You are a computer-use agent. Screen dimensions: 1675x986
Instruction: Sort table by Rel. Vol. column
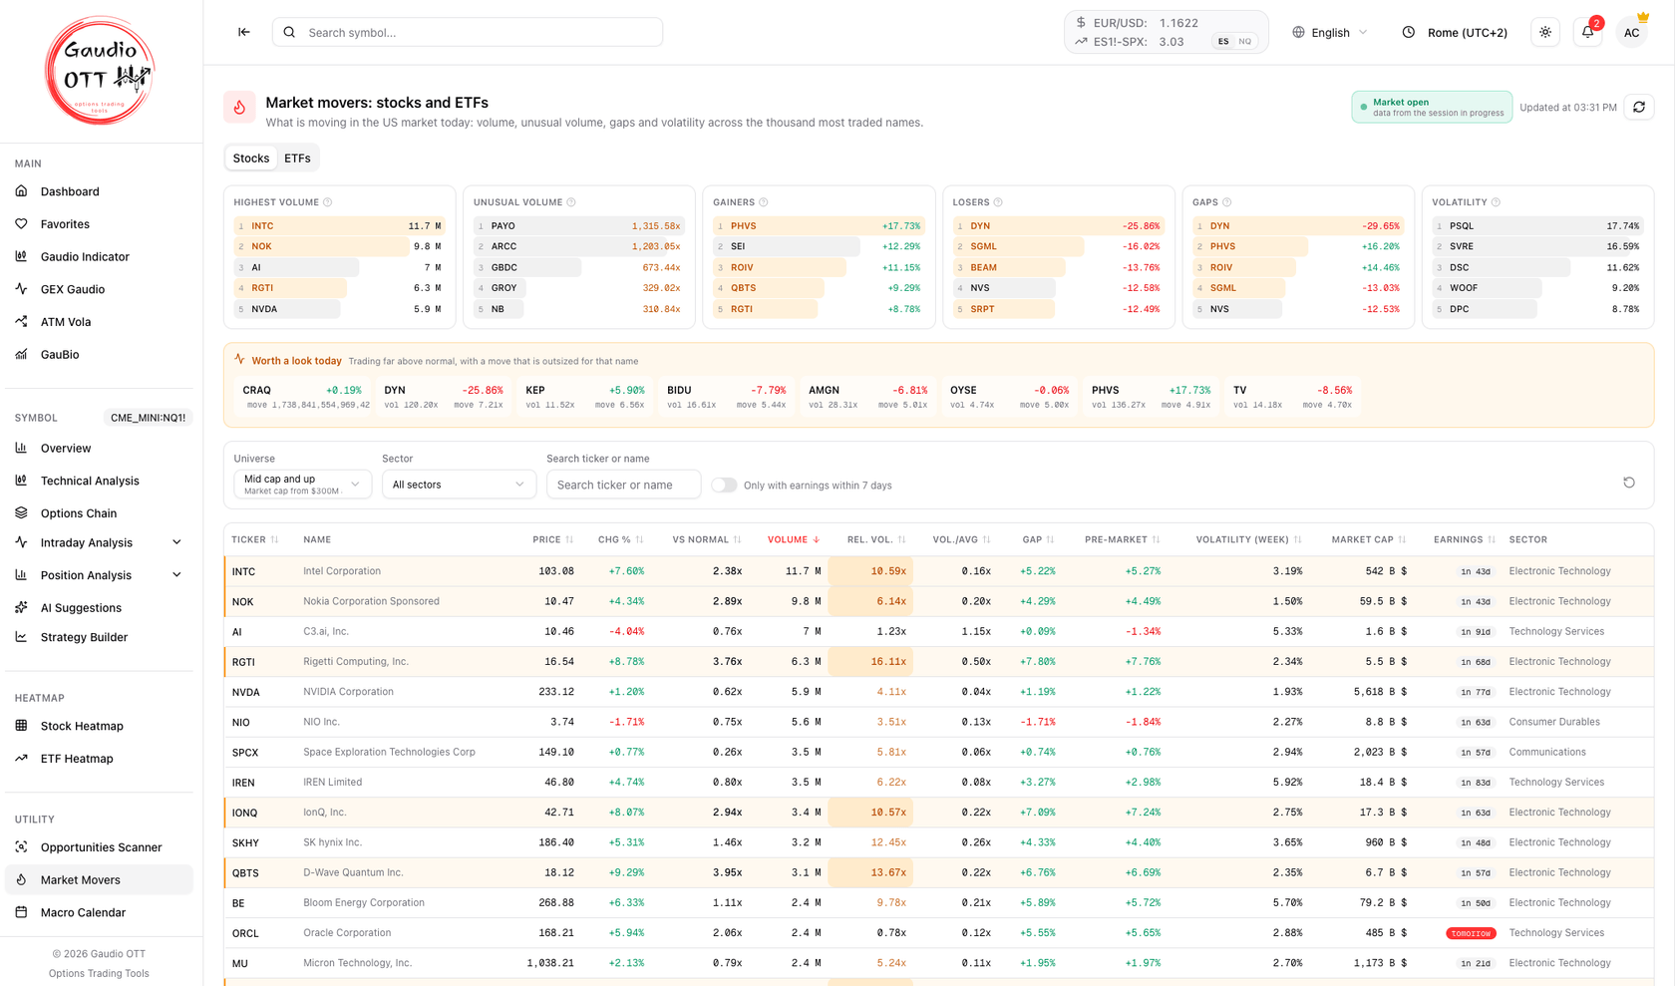(876, 539)
